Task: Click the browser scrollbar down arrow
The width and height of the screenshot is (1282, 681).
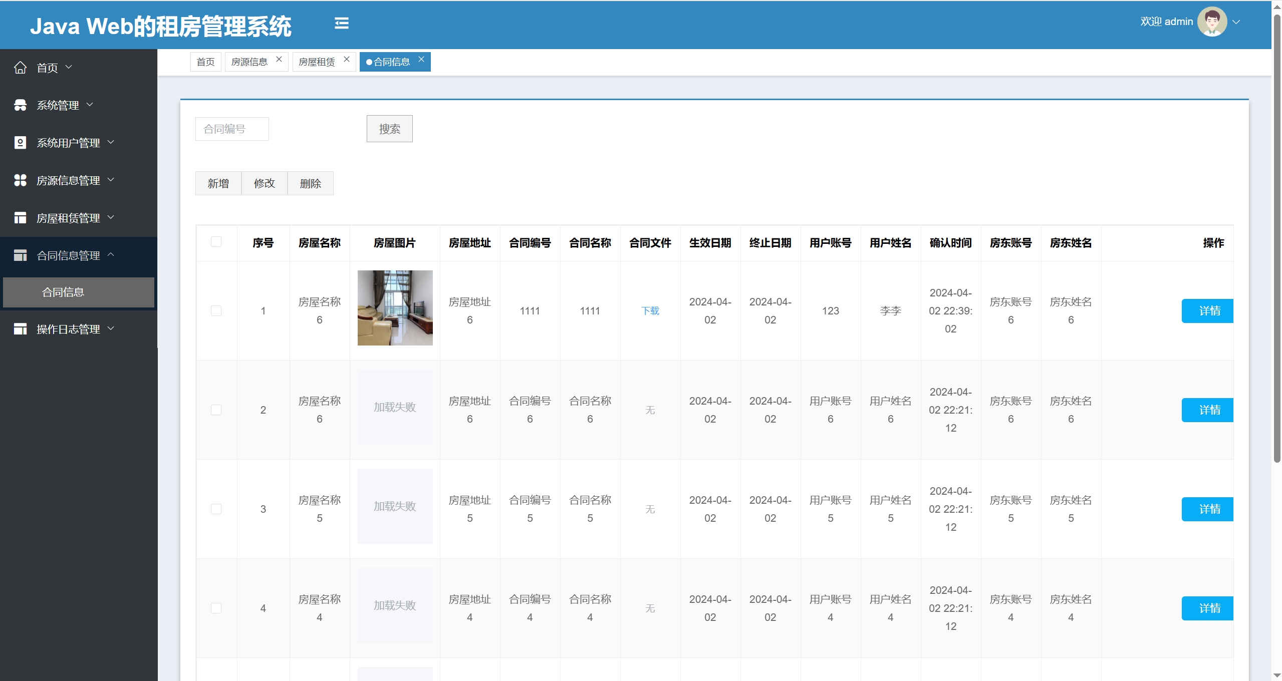Action: tap(1277, 675)
